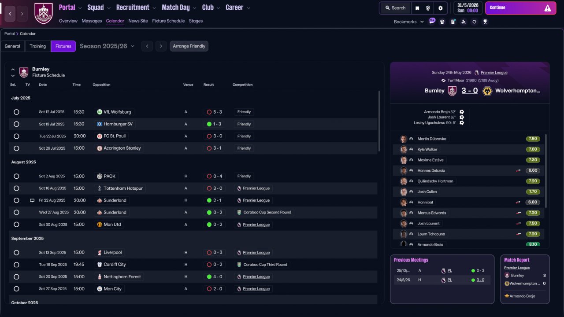Click the TV icon on Sunderland 22 Aug row

pyautogui.click(x=32, y=200)
